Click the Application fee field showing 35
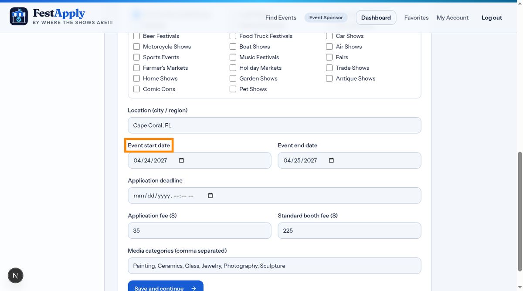523x291 pixels. 200,230
